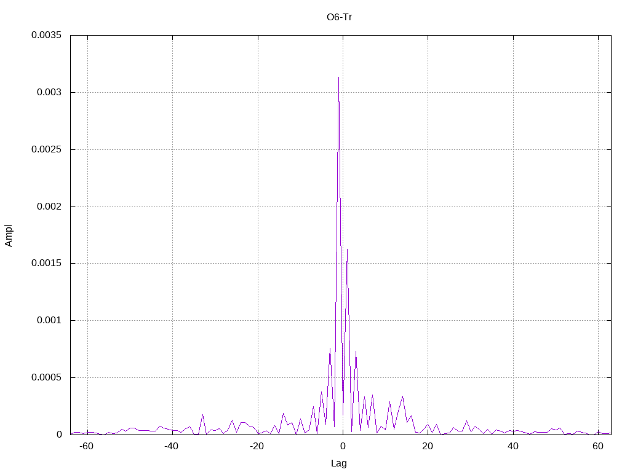This screenshot has width=630, height=472.
Task: Click y-axis tick label 0.0035
Action: point(47,35)
